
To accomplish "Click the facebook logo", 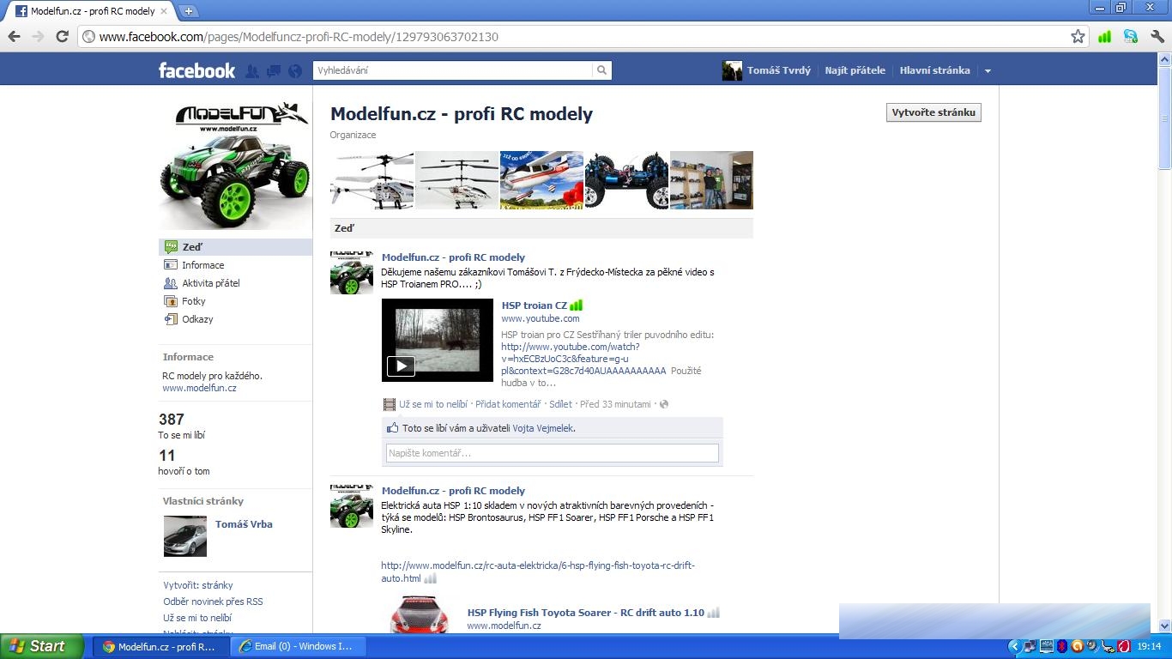I will click(196, 70).
